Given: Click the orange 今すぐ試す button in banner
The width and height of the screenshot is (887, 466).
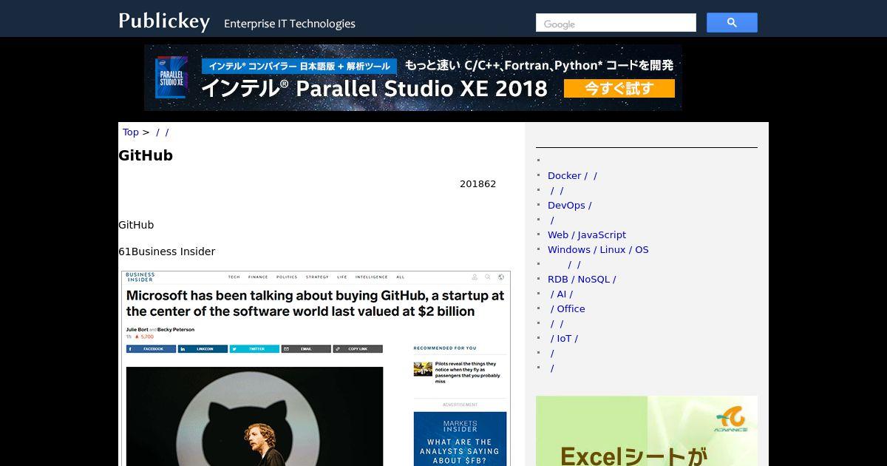Looking at the screenshot, I should 619,89.
